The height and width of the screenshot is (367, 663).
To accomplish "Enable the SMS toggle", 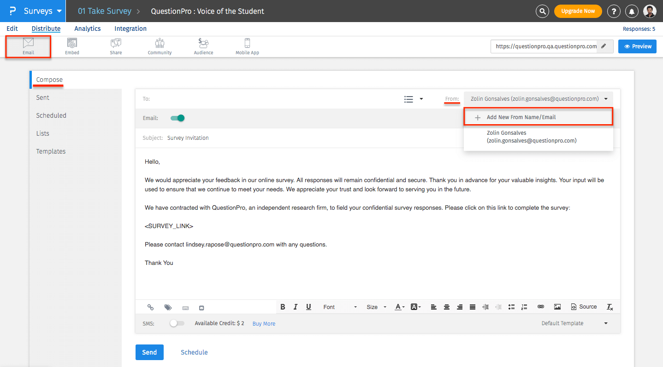I will click(177, 323).
